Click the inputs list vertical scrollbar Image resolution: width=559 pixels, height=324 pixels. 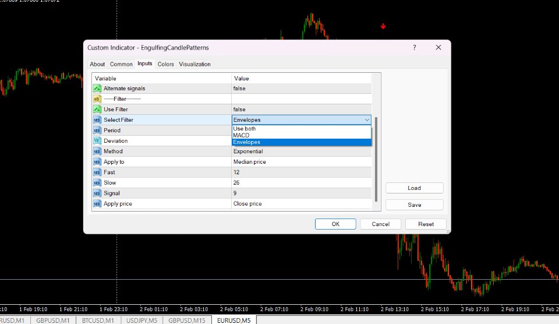coord(376,160)
